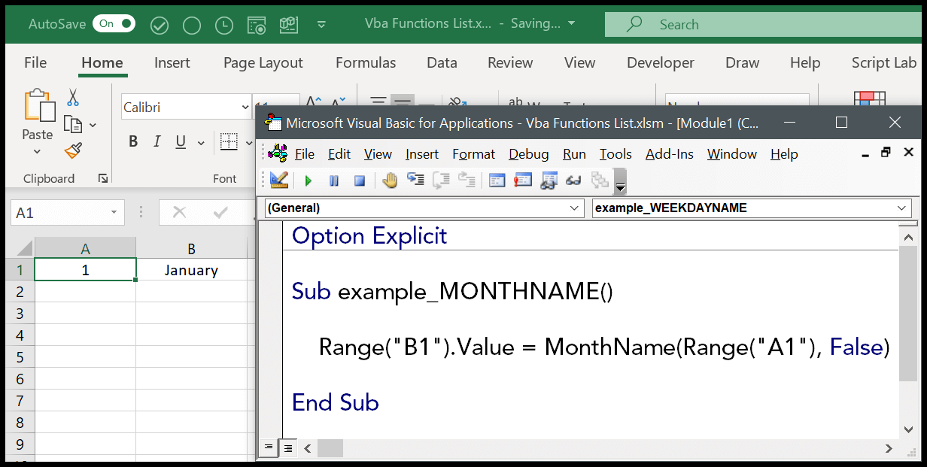
Task: Toggle breakpoint using the hand icon
Action: pyautogui.click(x=390, y=180)
